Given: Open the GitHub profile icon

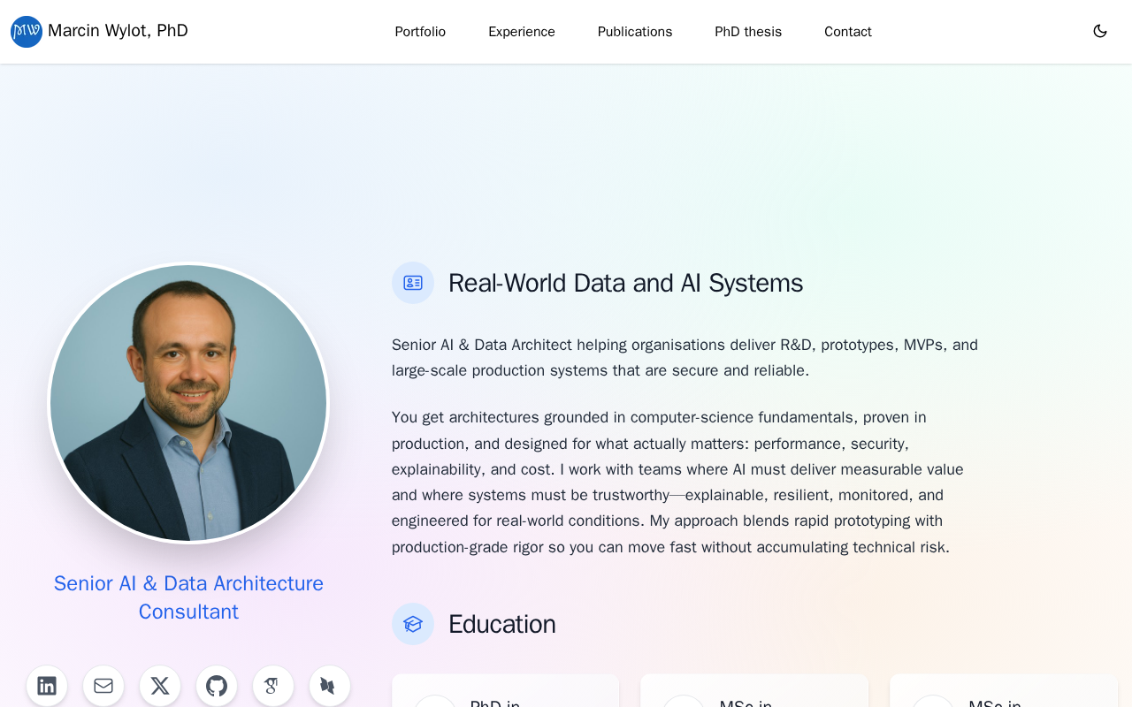Looking at the screenshot, I should pos(217,686).
